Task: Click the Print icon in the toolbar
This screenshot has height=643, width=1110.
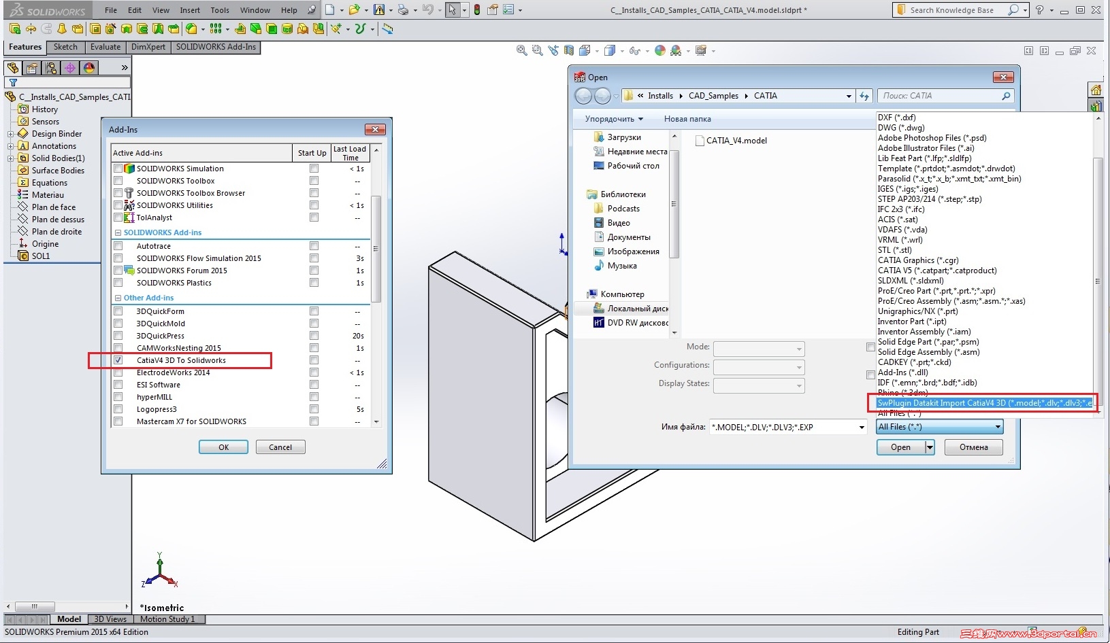Action: point(403,10)
